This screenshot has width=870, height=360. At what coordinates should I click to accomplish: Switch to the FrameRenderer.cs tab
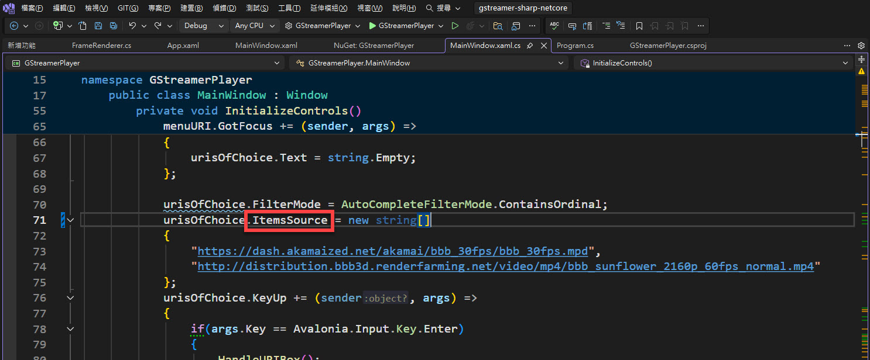(101, 46)
